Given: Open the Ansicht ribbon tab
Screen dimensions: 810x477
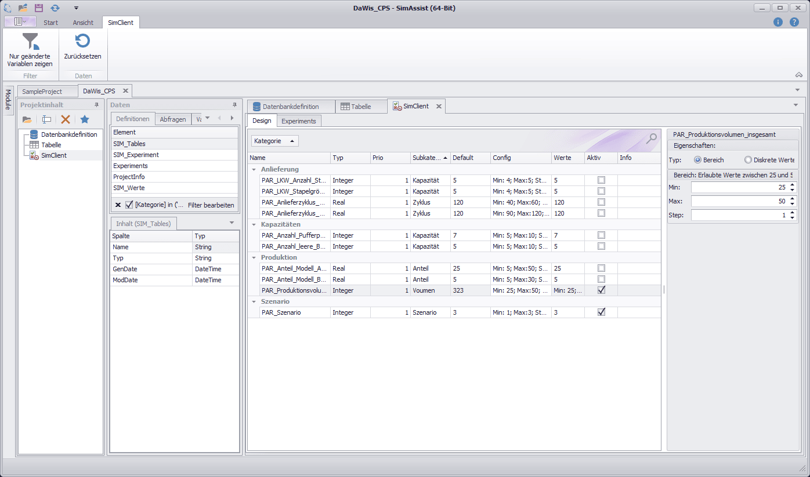Looking at the screenshot, I should 83,23.
